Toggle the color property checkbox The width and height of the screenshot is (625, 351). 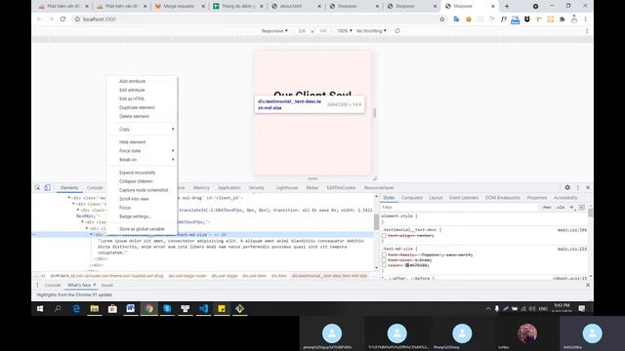(x=384, y=265)
